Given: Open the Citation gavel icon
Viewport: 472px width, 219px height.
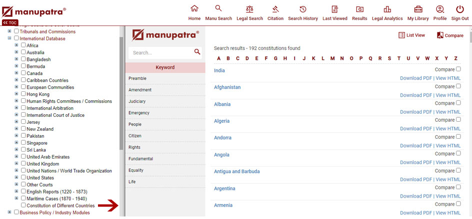Looking at the screenshot, I should click(275, 9).
